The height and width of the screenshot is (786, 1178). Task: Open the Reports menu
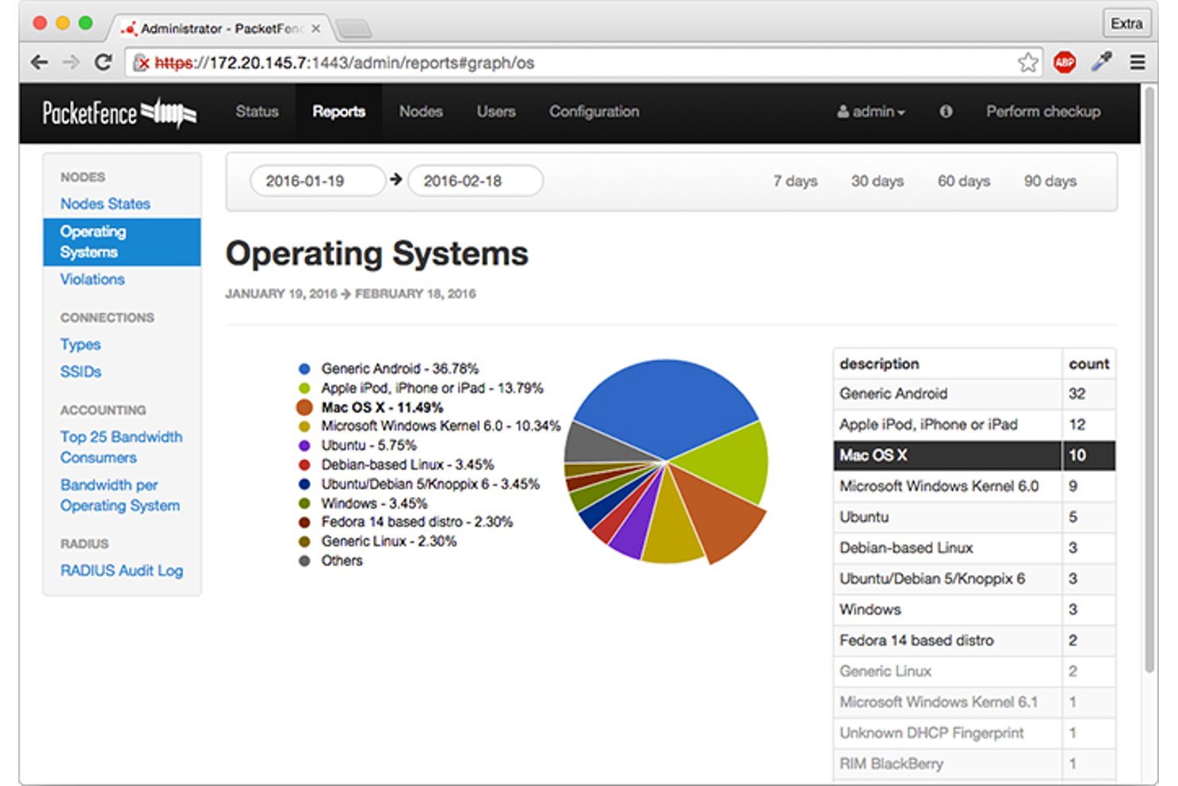pos(339,111)
